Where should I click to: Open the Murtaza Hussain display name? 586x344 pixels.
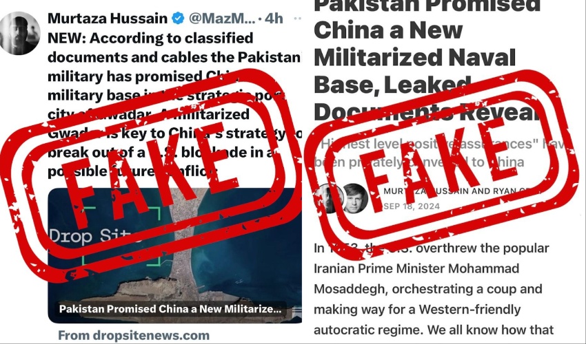108,19
